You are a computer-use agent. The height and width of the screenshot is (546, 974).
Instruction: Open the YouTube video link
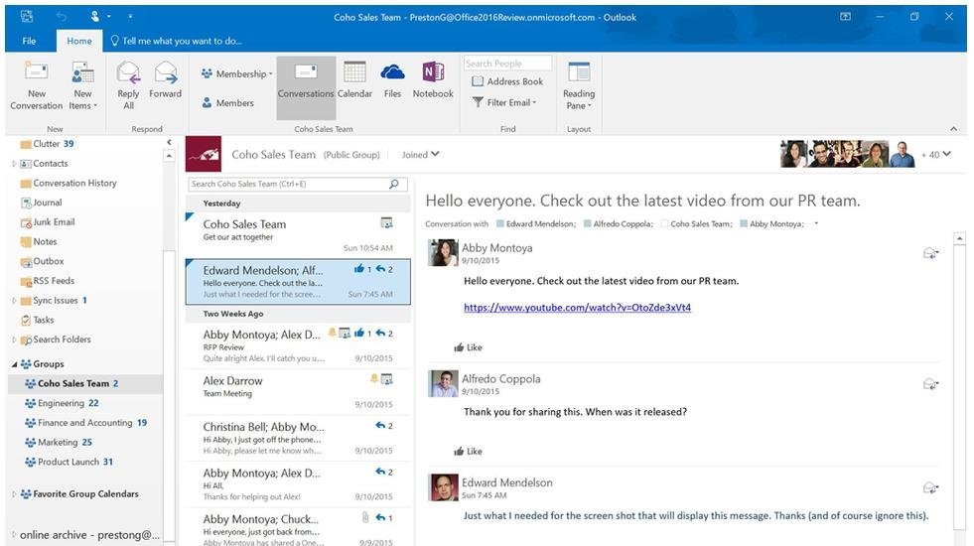[577, 308]
